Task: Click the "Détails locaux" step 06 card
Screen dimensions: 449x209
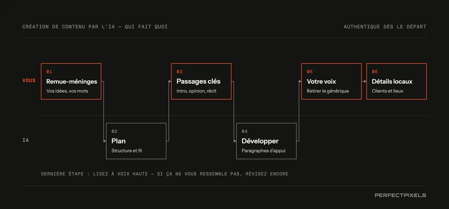Action: click(397, 81)
